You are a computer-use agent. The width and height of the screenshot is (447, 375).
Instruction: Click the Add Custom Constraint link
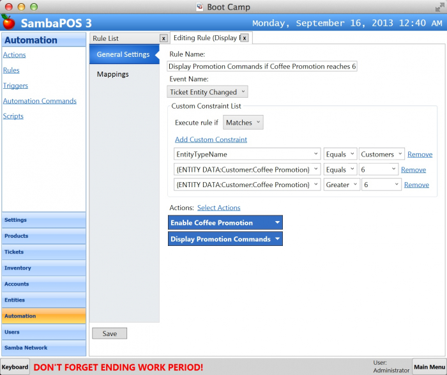pos(211,139)
